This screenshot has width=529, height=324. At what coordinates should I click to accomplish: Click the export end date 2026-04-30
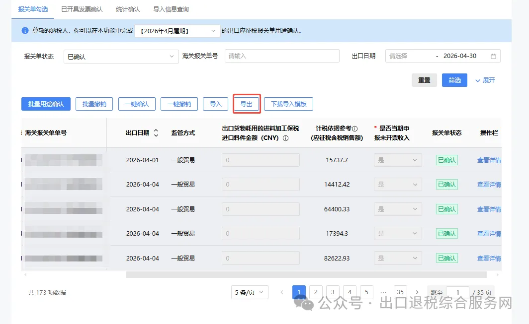coord(460,56)
